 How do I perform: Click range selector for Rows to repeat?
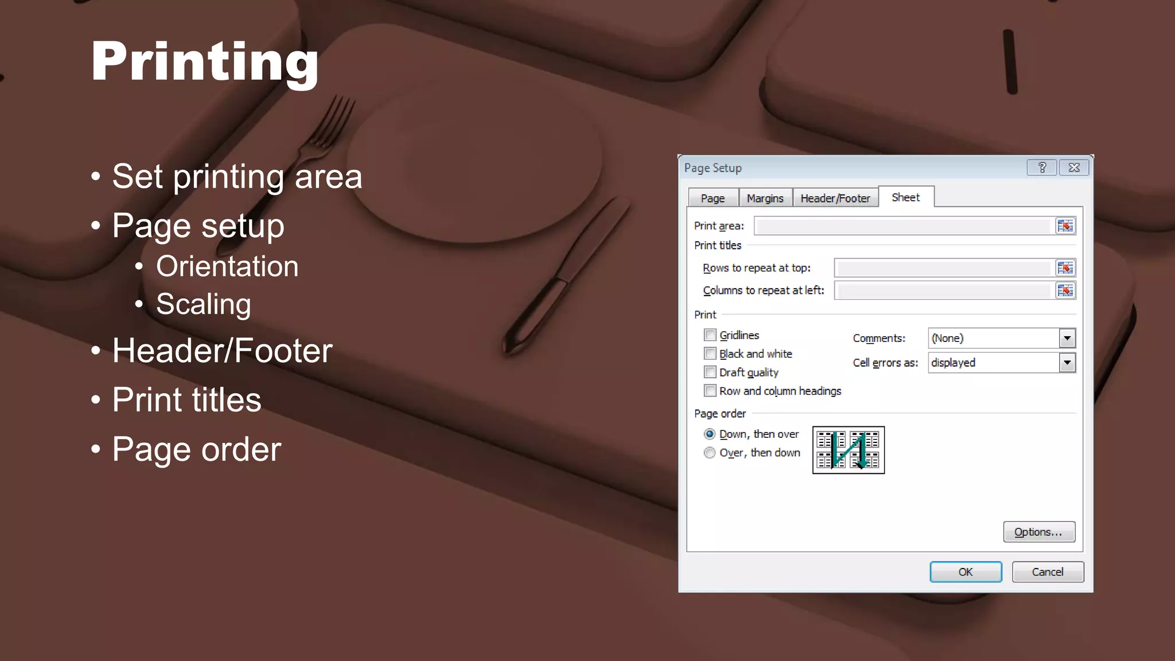(x=1065, y=268)
